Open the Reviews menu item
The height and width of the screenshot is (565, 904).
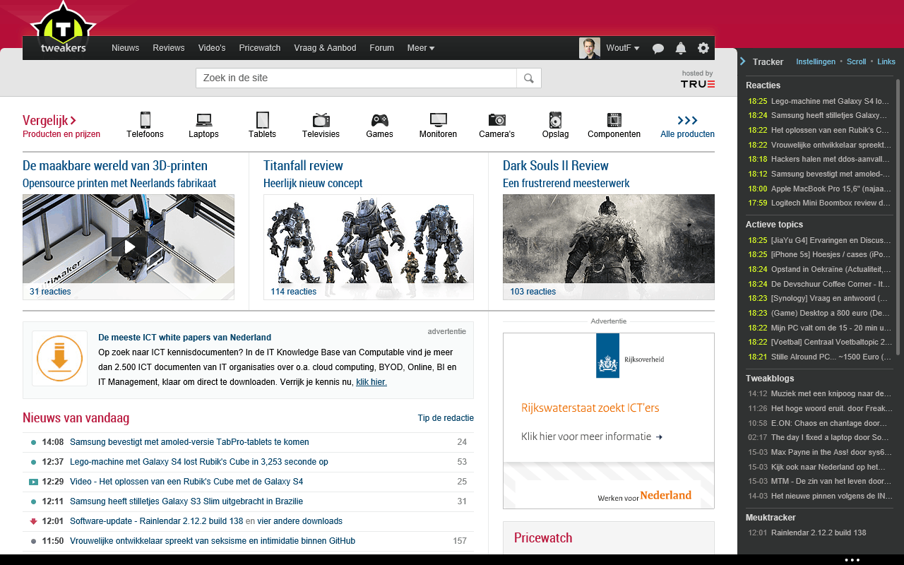pos(169,48)
